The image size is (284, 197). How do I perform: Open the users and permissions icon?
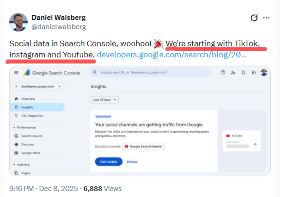coord(233,73)
